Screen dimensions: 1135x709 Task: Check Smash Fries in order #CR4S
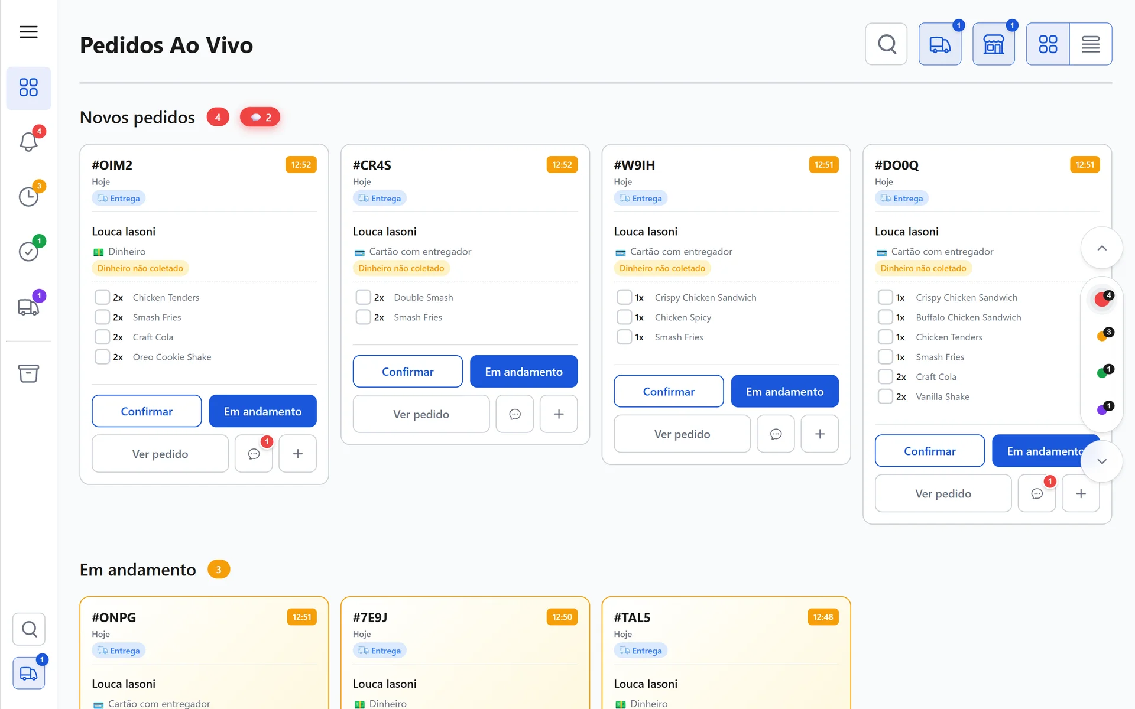pos(363,317)
